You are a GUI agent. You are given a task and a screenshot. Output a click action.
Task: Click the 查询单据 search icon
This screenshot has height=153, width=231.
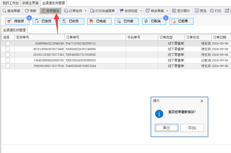coord(4,11)
